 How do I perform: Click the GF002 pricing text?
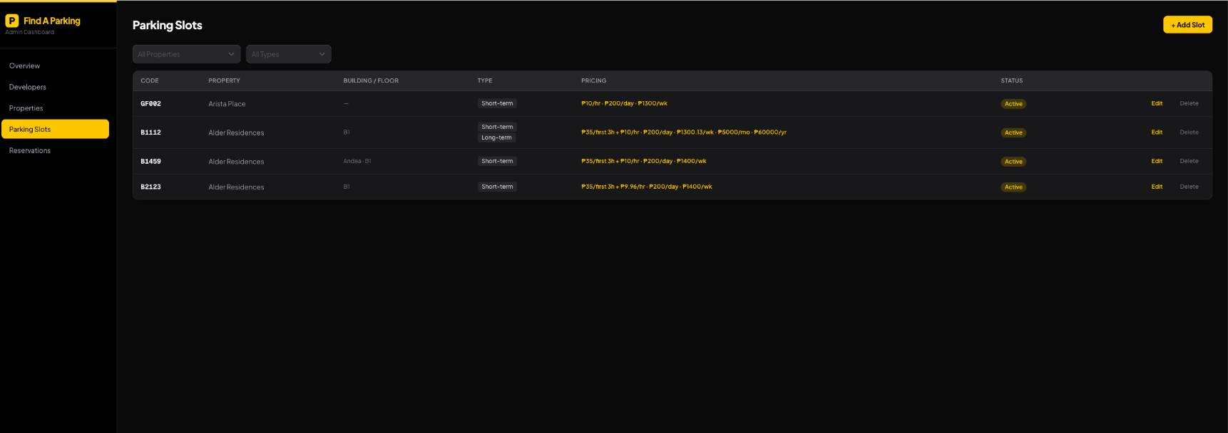[624, 103]
